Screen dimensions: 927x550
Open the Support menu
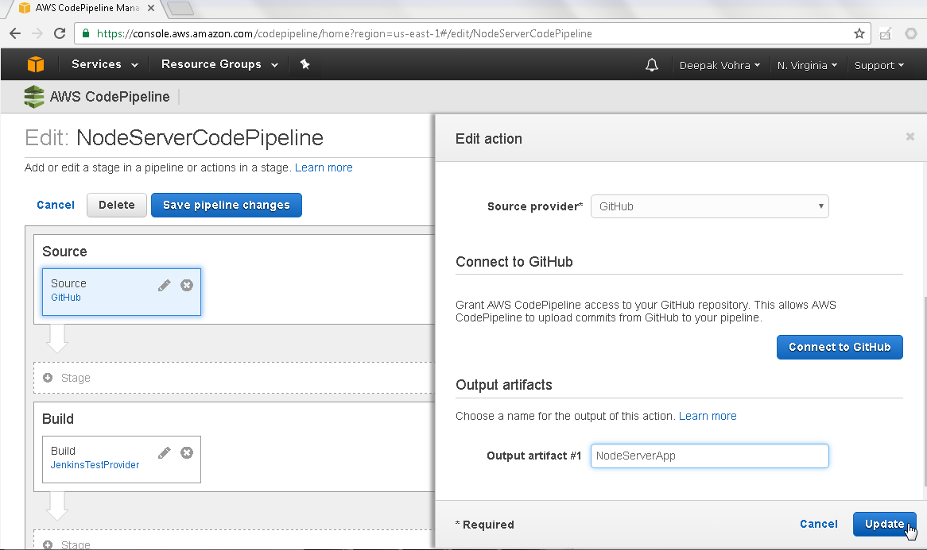pyautogui.click(x=879, y=65)
